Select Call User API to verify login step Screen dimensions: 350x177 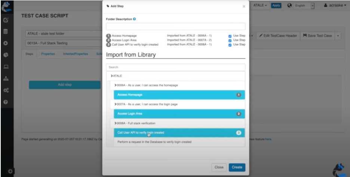coord(179,133)
